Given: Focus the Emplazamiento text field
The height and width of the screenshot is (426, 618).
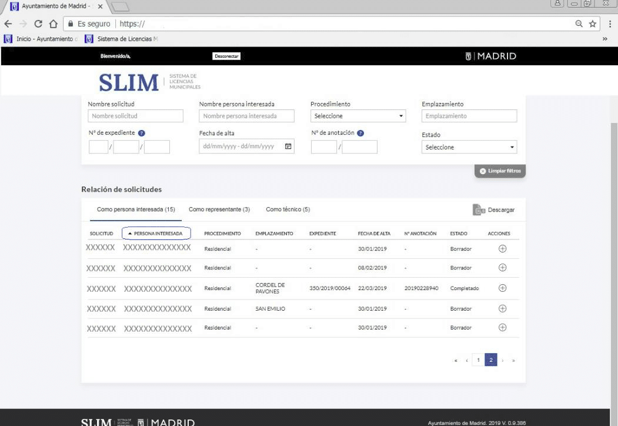Looking at the screenshot, I should click(469, 116).
